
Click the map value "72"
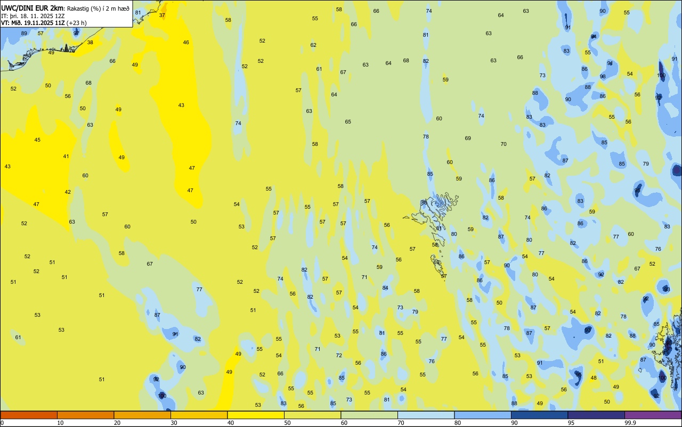click(x=339, y=356)
